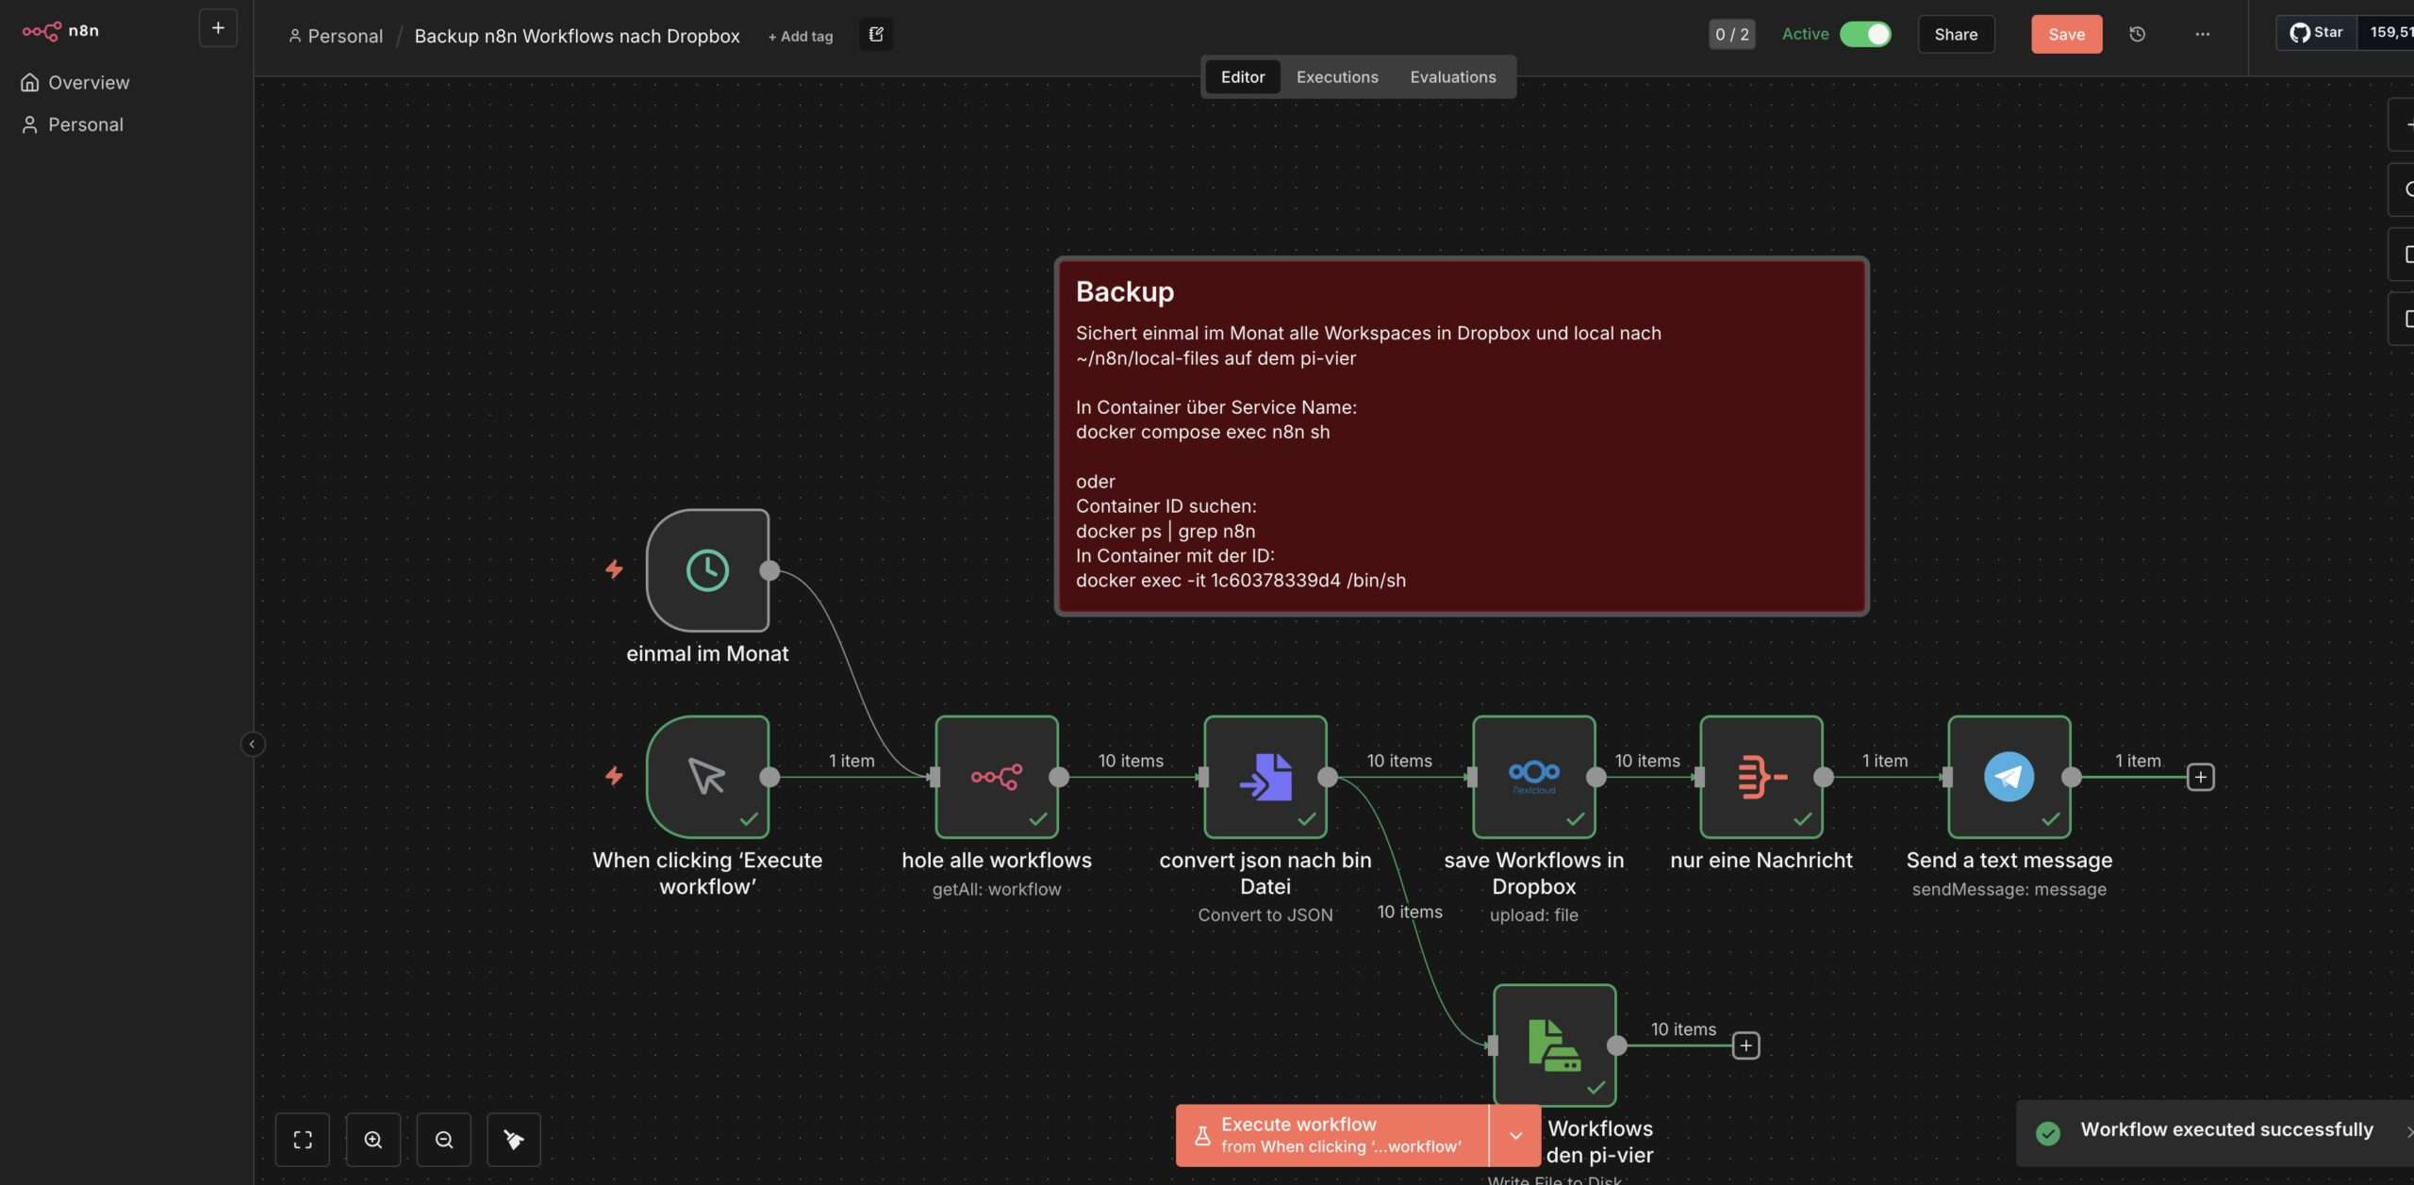Click the zoom in magnifier icon
The height and width of the screenshot is (1185, 2414).
tap(373, 1140)
